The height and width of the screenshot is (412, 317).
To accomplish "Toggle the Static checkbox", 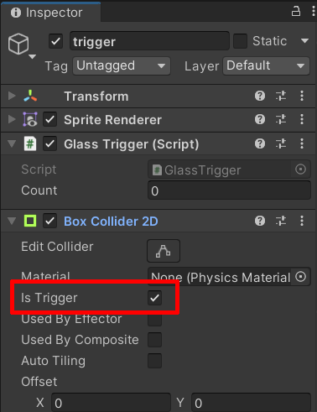I will coord(240,41).
